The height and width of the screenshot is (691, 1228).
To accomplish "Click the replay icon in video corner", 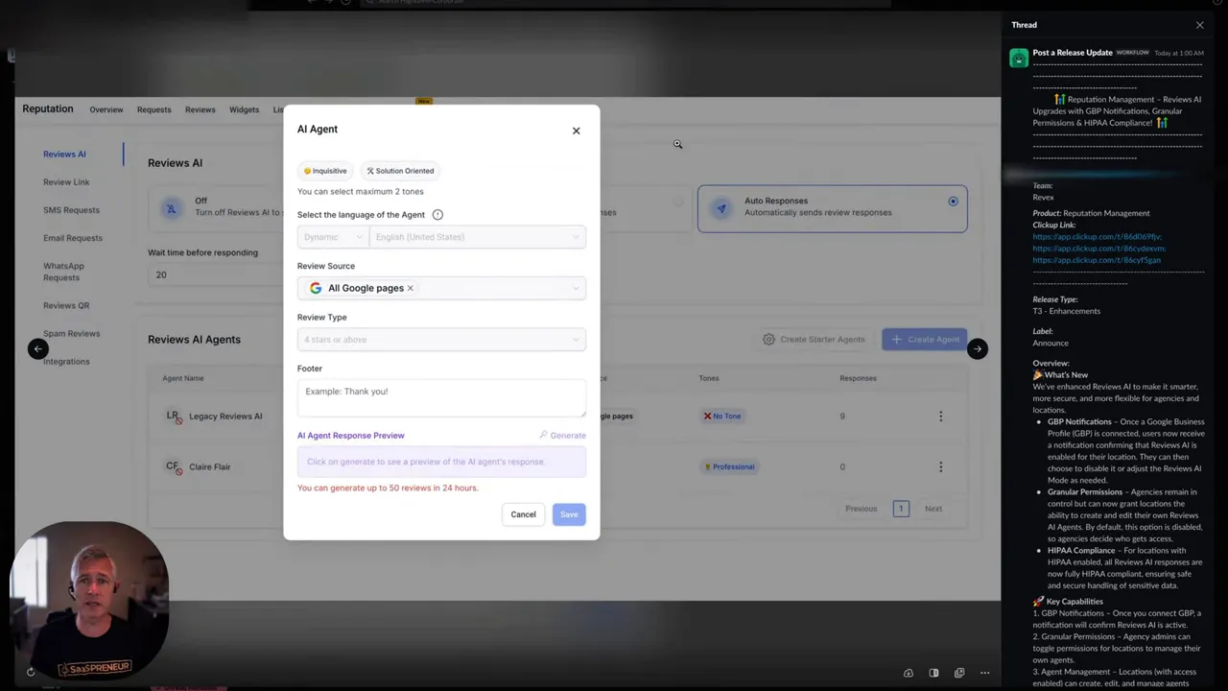I will click(x=31, y=673).
